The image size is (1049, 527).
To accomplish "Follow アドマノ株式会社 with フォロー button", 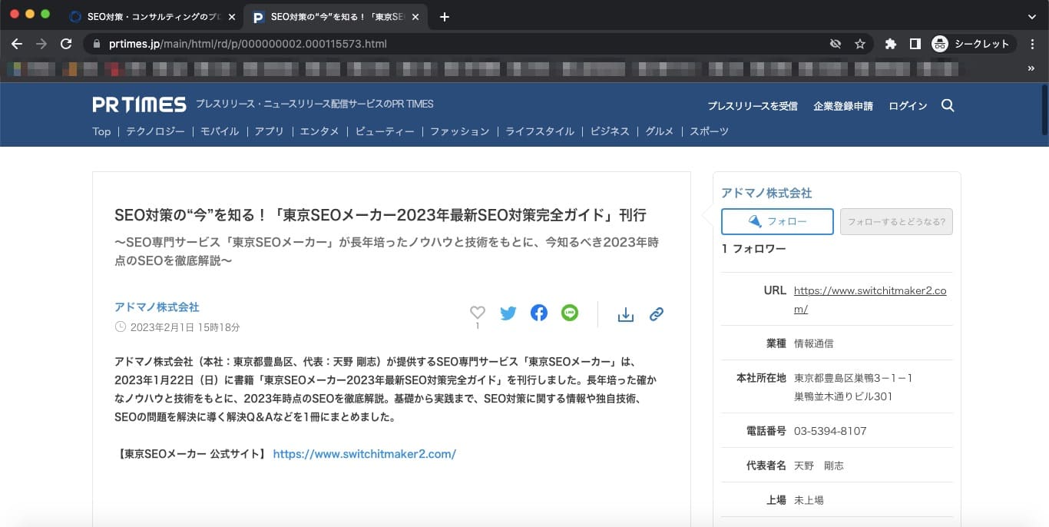I will 777,221.
